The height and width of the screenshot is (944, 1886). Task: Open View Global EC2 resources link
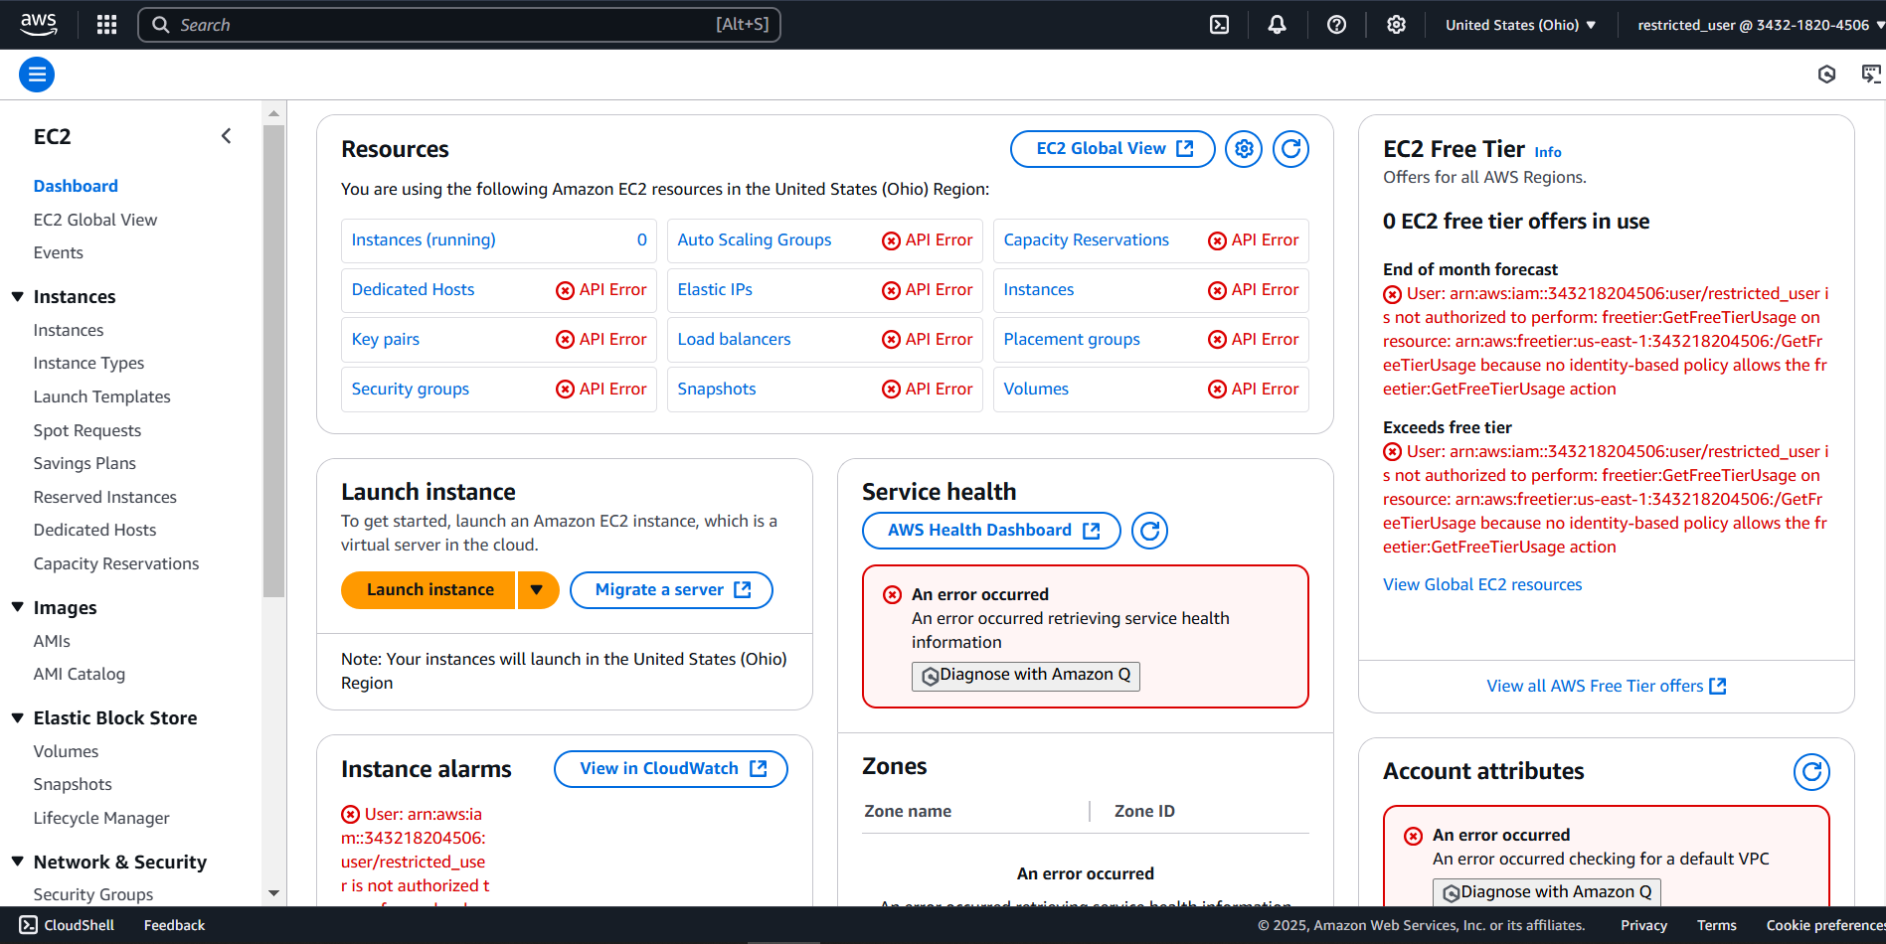[x=1482, y=584]
